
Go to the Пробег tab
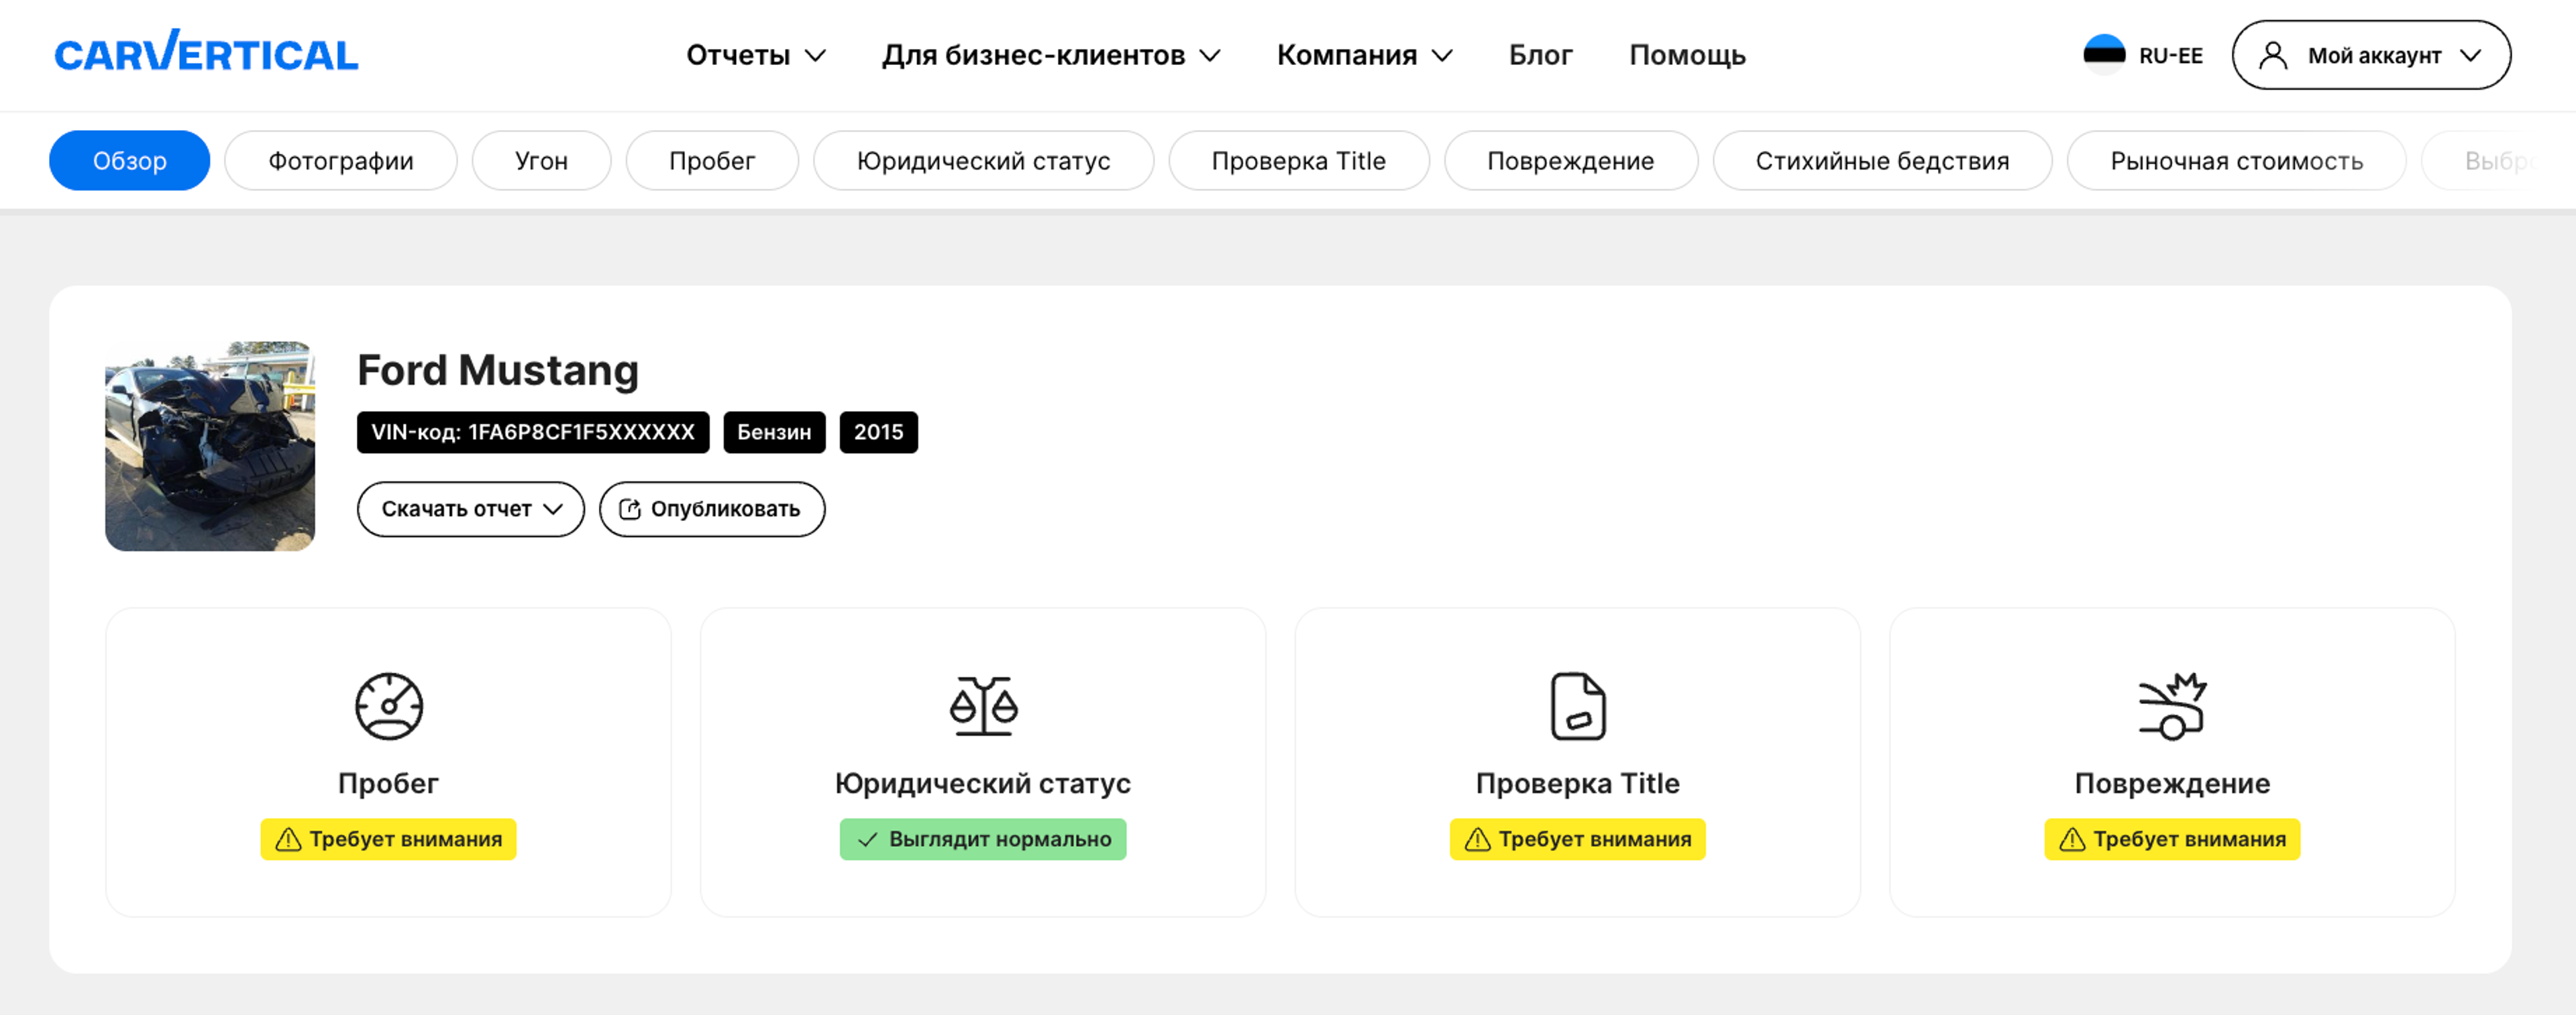(x=712, y=161)
